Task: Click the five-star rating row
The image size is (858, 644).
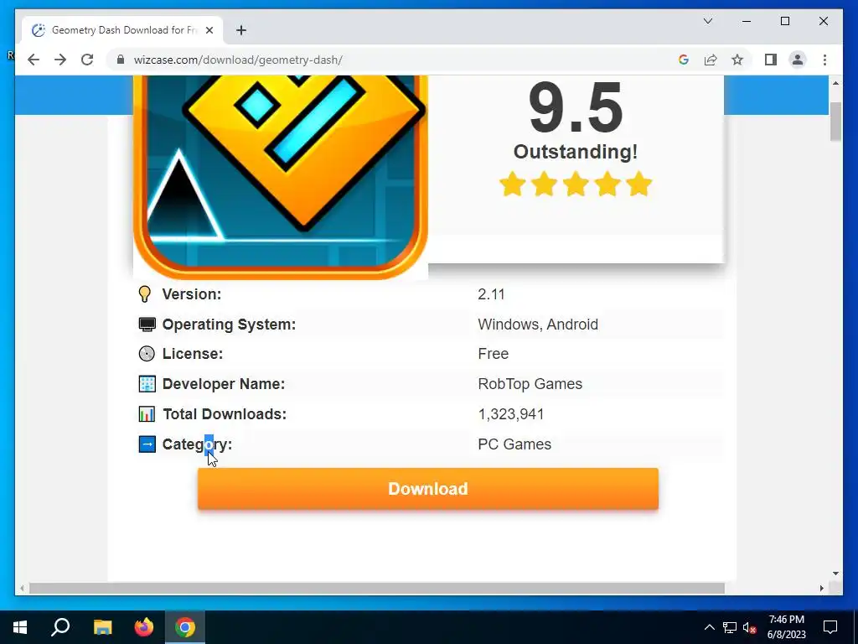Action: coord(576,184)
